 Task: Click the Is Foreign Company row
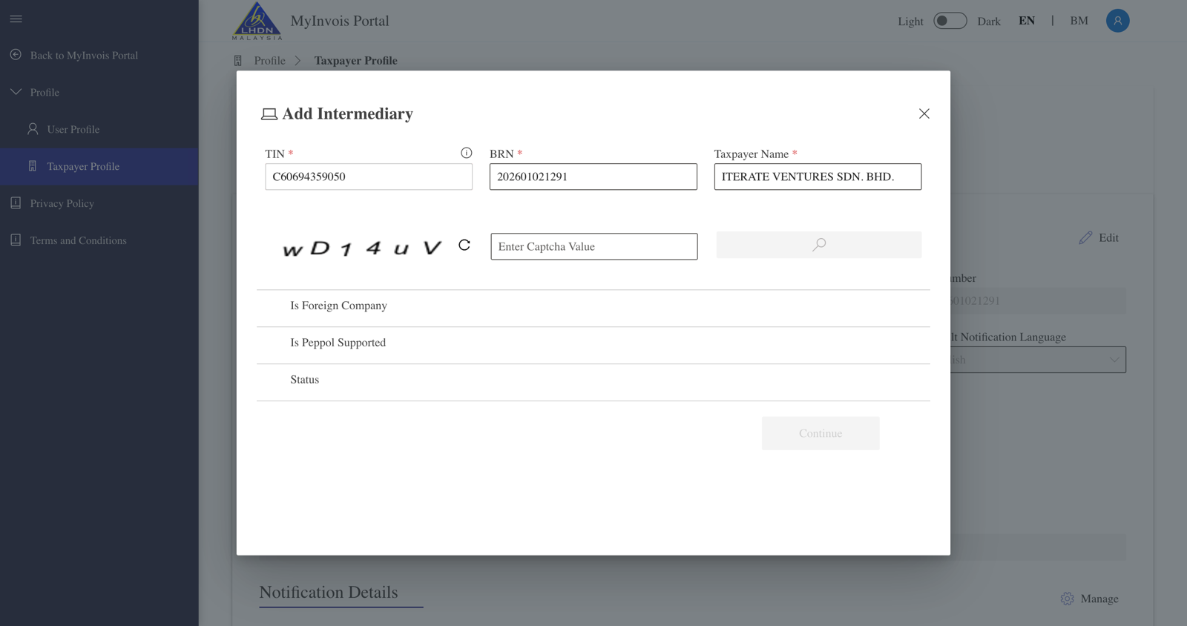pos(593,308)
